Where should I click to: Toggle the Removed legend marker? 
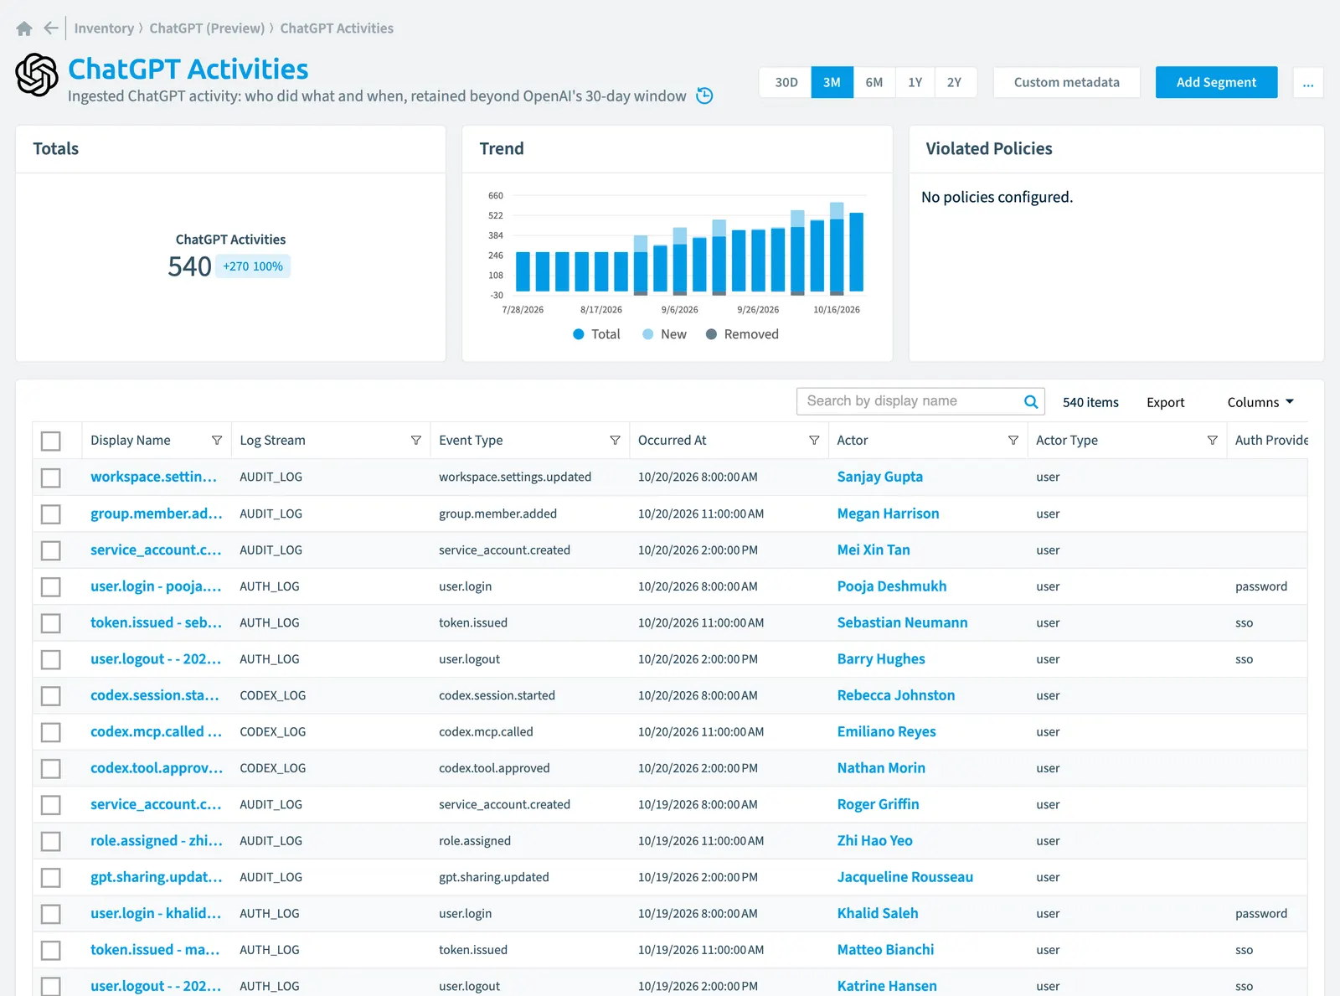[x=712, y=334]
